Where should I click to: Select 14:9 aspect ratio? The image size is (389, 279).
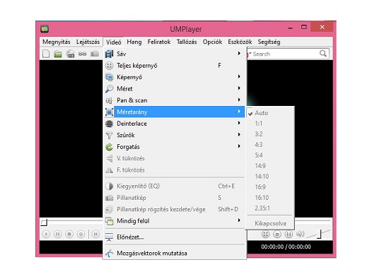pos(270,166)
